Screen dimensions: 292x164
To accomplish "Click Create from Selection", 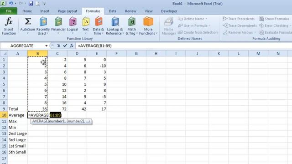I will tap(198, 32).
